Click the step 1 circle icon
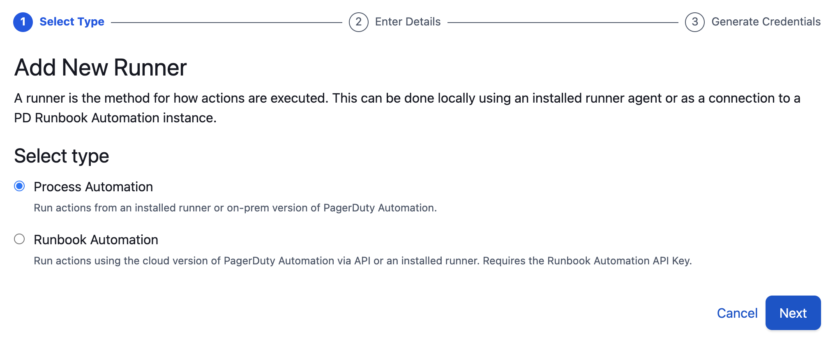835x344 pixels. coord(23,22)
